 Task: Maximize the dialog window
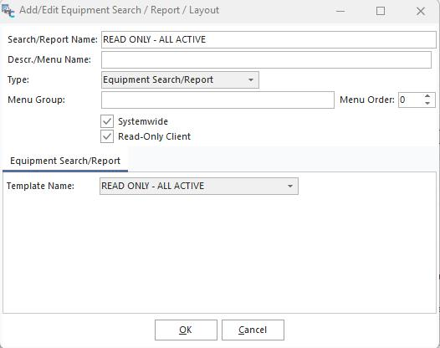[x=381, y=11]
